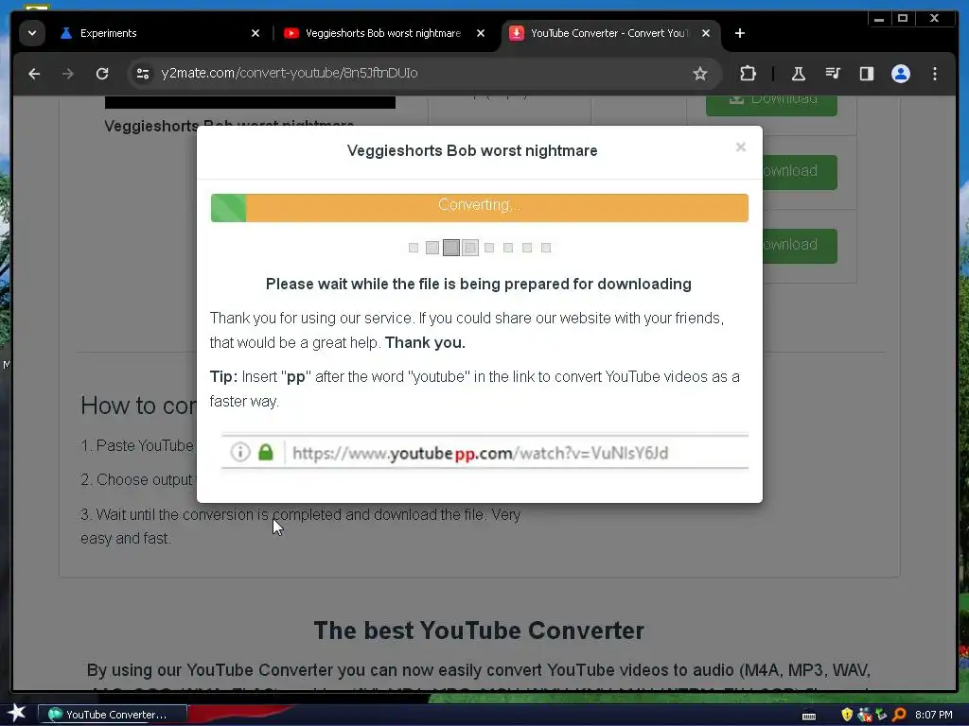Click the Converting progress bar
The width and height of the screenshot is (969, 726).
(x=479, y=208)
